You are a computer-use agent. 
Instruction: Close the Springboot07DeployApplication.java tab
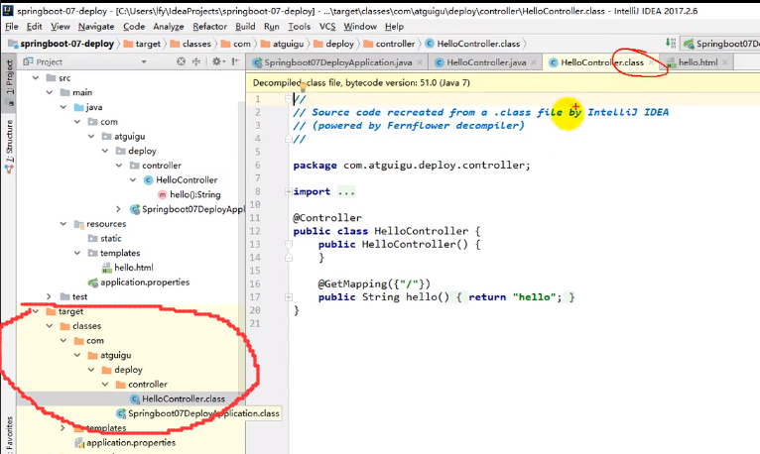click(x=420, y=62)
